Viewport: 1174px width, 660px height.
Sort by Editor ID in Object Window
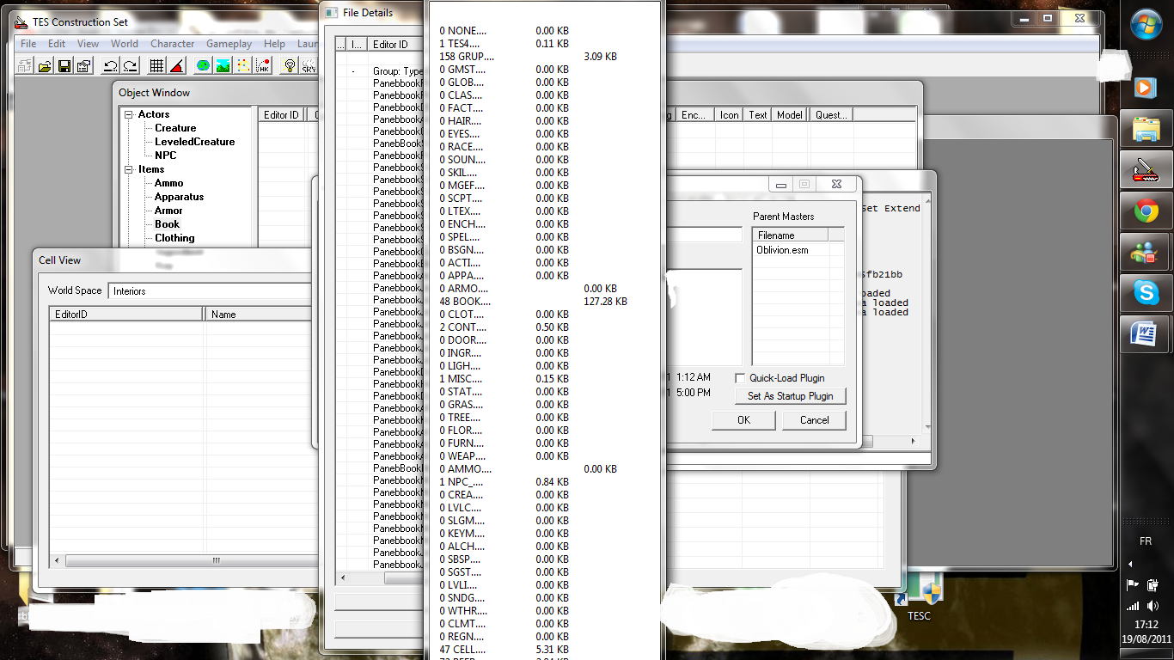coord(281,114)
